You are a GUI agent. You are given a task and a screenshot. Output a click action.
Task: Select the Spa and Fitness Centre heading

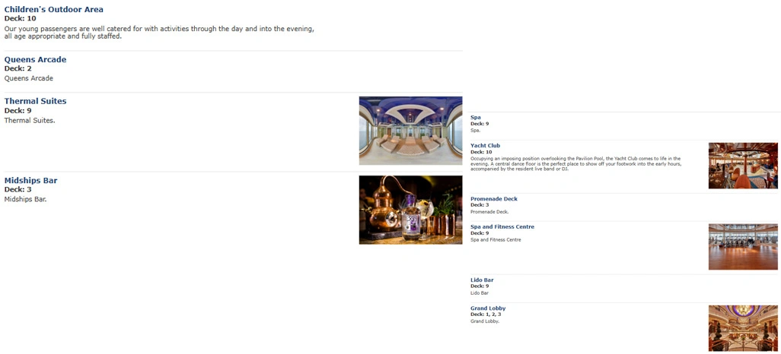click(502, 226)
